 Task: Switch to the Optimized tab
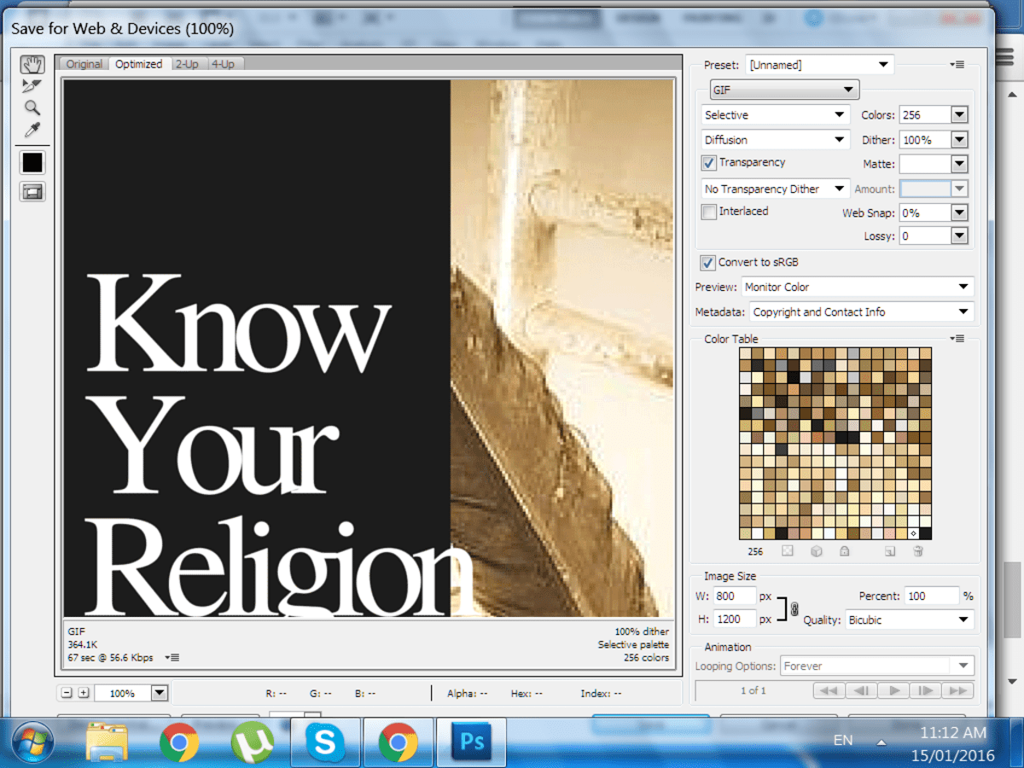(x=139, y=64)
